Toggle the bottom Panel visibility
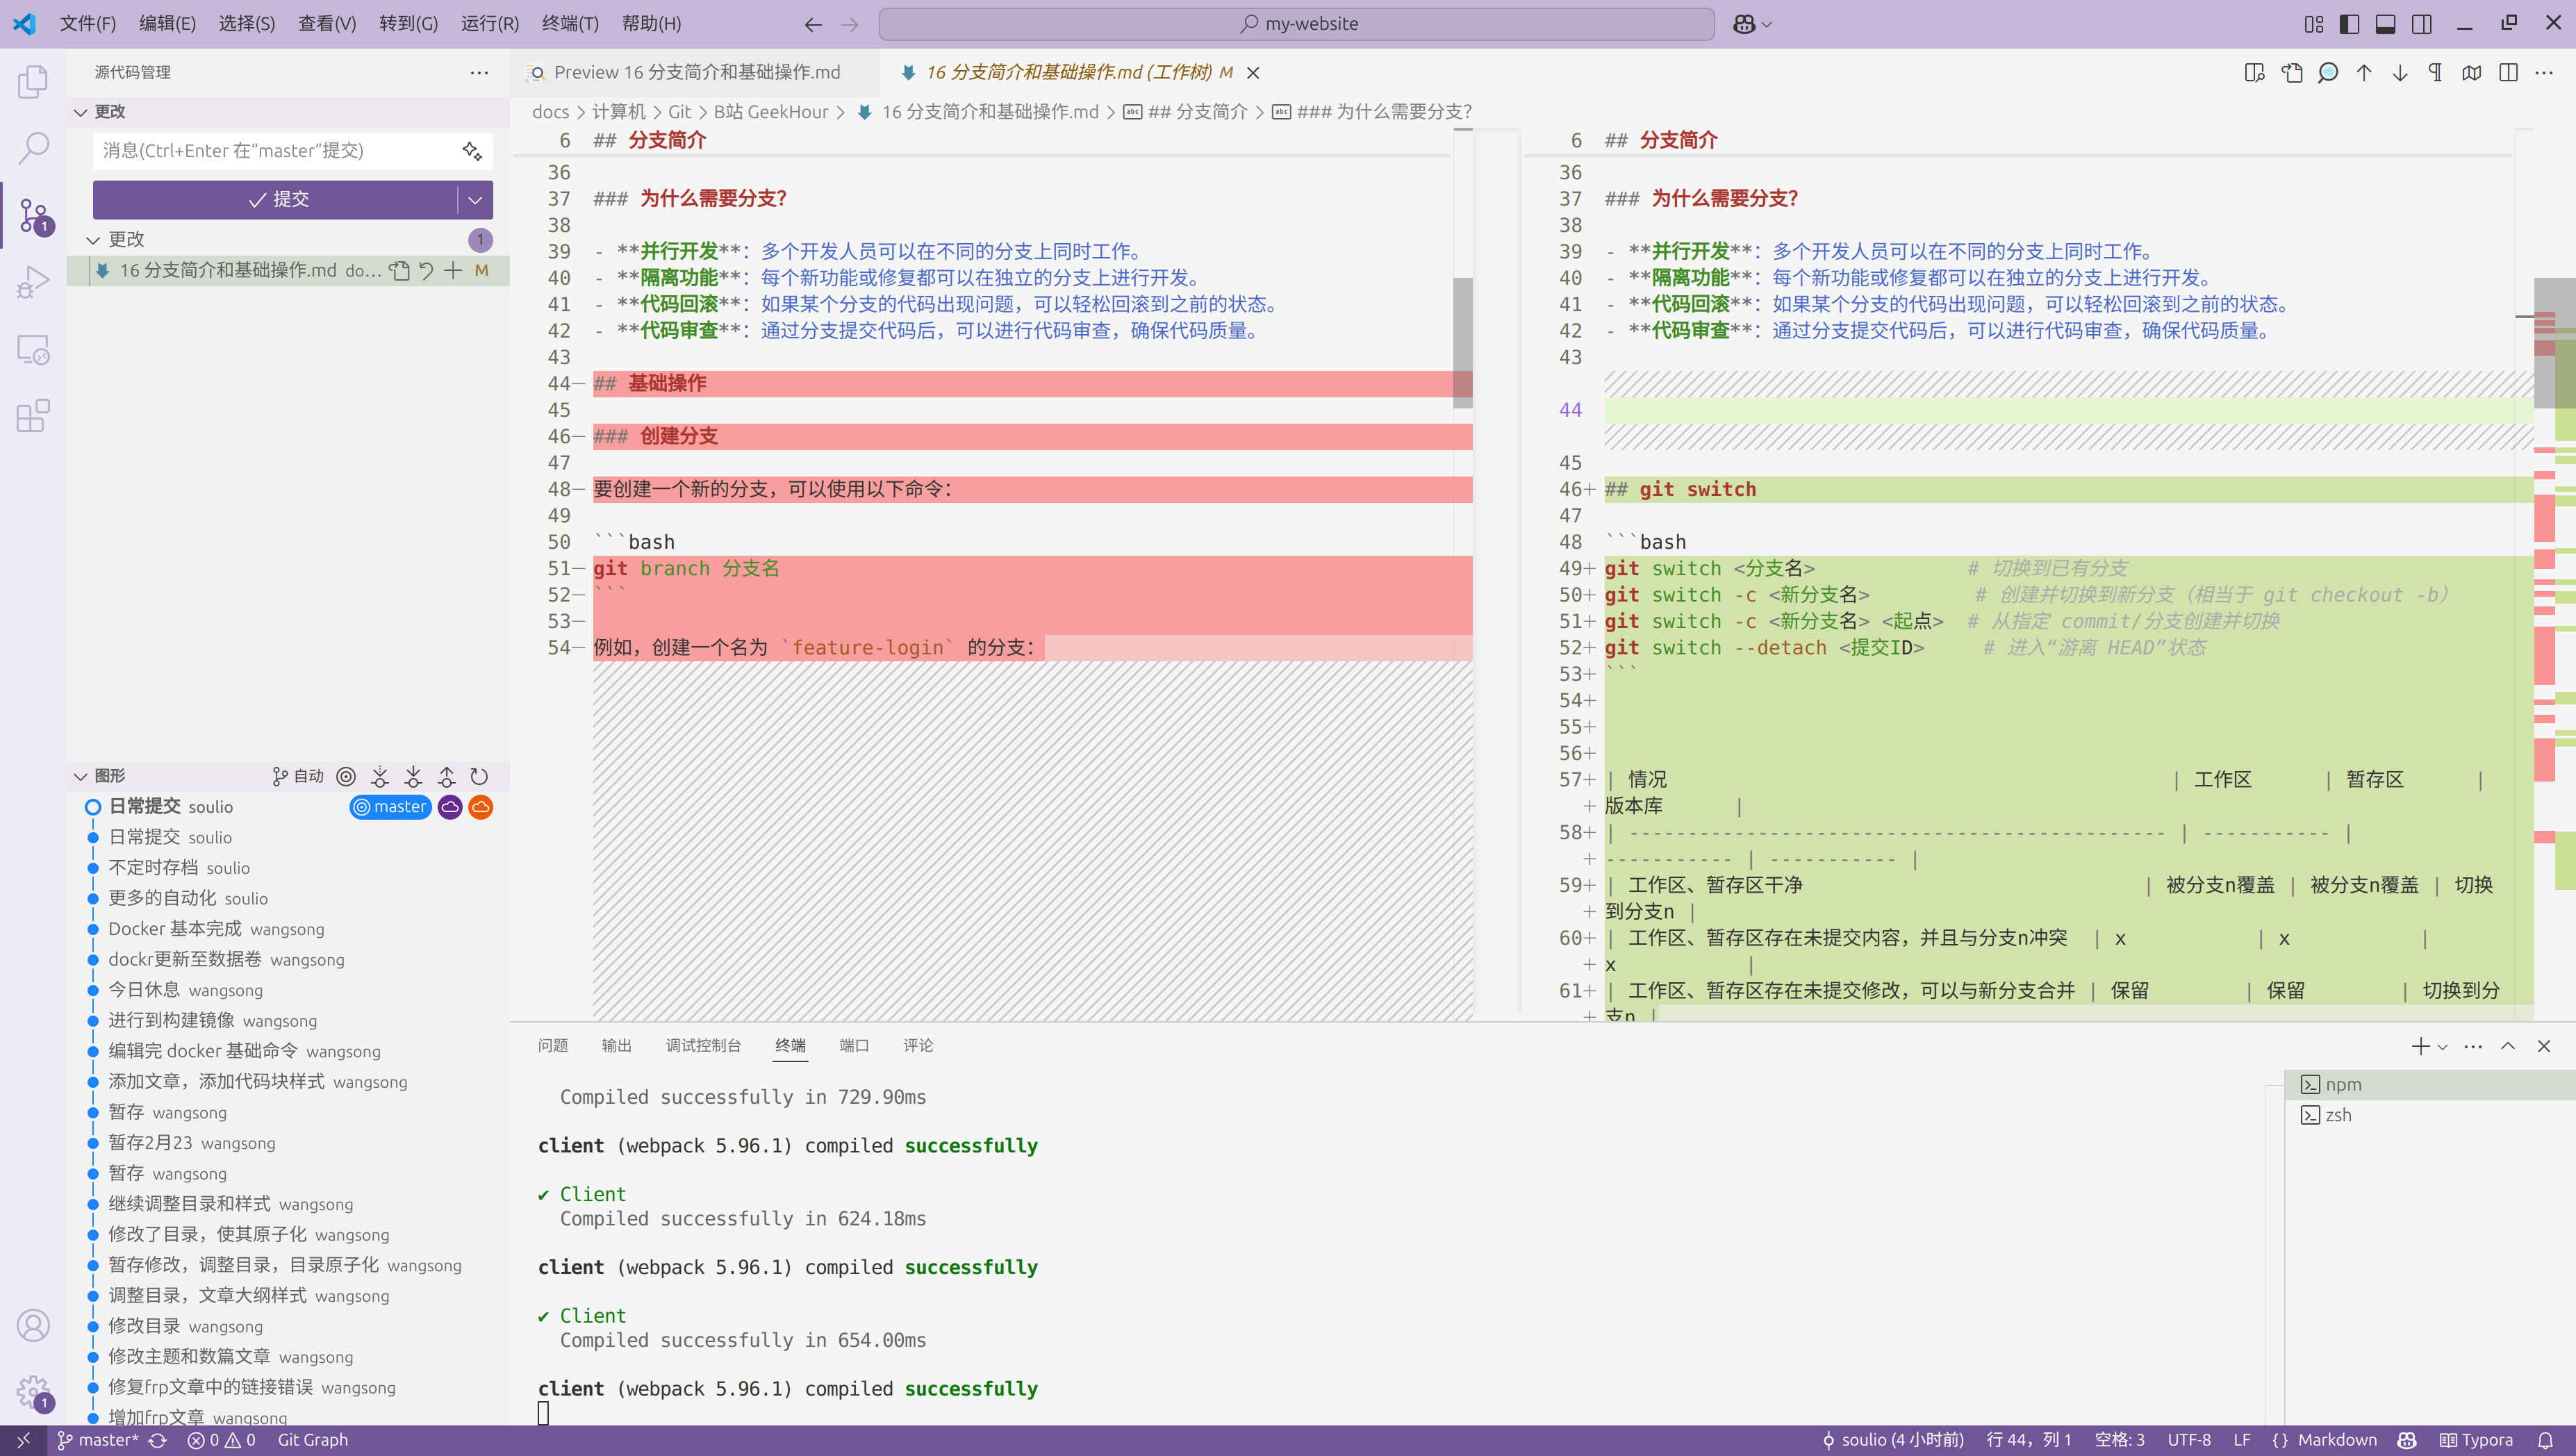 tap(2386, 24)
